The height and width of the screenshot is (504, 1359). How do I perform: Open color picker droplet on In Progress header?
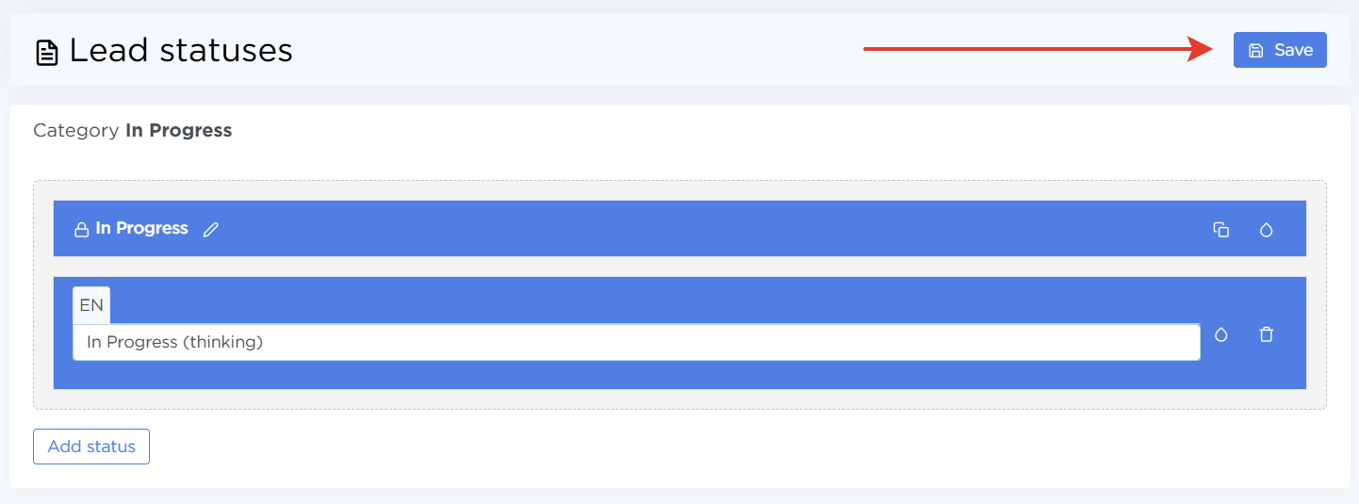coord(1266,229)
